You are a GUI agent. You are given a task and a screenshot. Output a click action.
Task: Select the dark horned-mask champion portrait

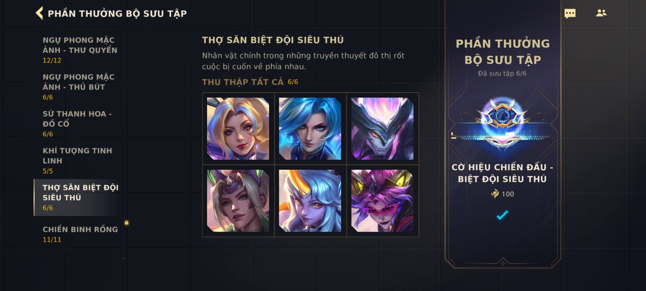coord(382,129)
